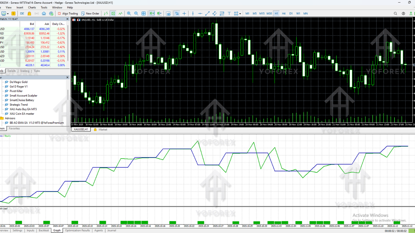Click the Zoom In magnifier icon
Viewport: 415px width, 233px height.
pyautogui.click(x=129, y=14)
